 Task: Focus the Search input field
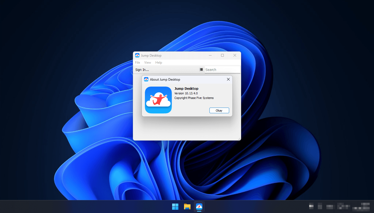click(222, 70)
